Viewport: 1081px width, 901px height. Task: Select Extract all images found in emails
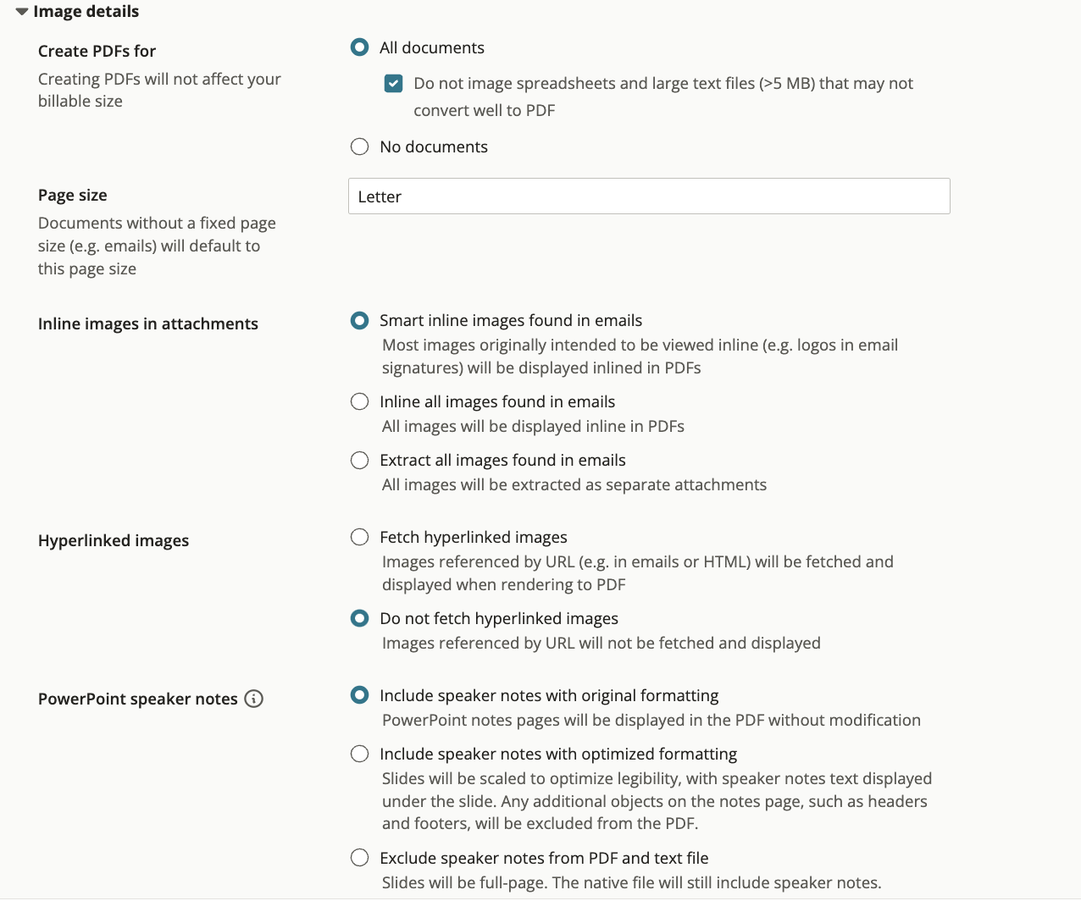coord(359,460)
